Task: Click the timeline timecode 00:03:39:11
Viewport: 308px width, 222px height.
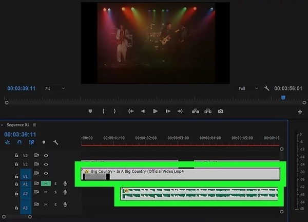Action: click(20, 135)
